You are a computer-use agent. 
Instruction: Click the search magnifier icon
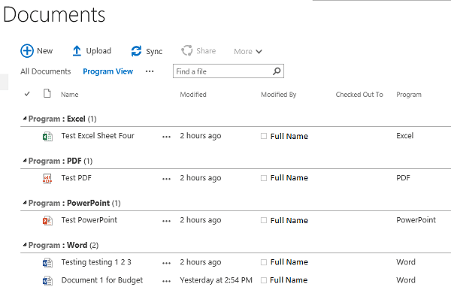277,71
